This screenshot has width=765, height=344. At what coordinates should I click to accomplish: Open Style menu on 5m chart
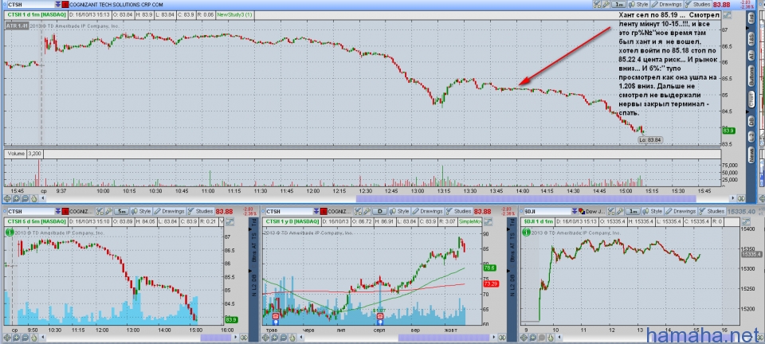point(141,212)
